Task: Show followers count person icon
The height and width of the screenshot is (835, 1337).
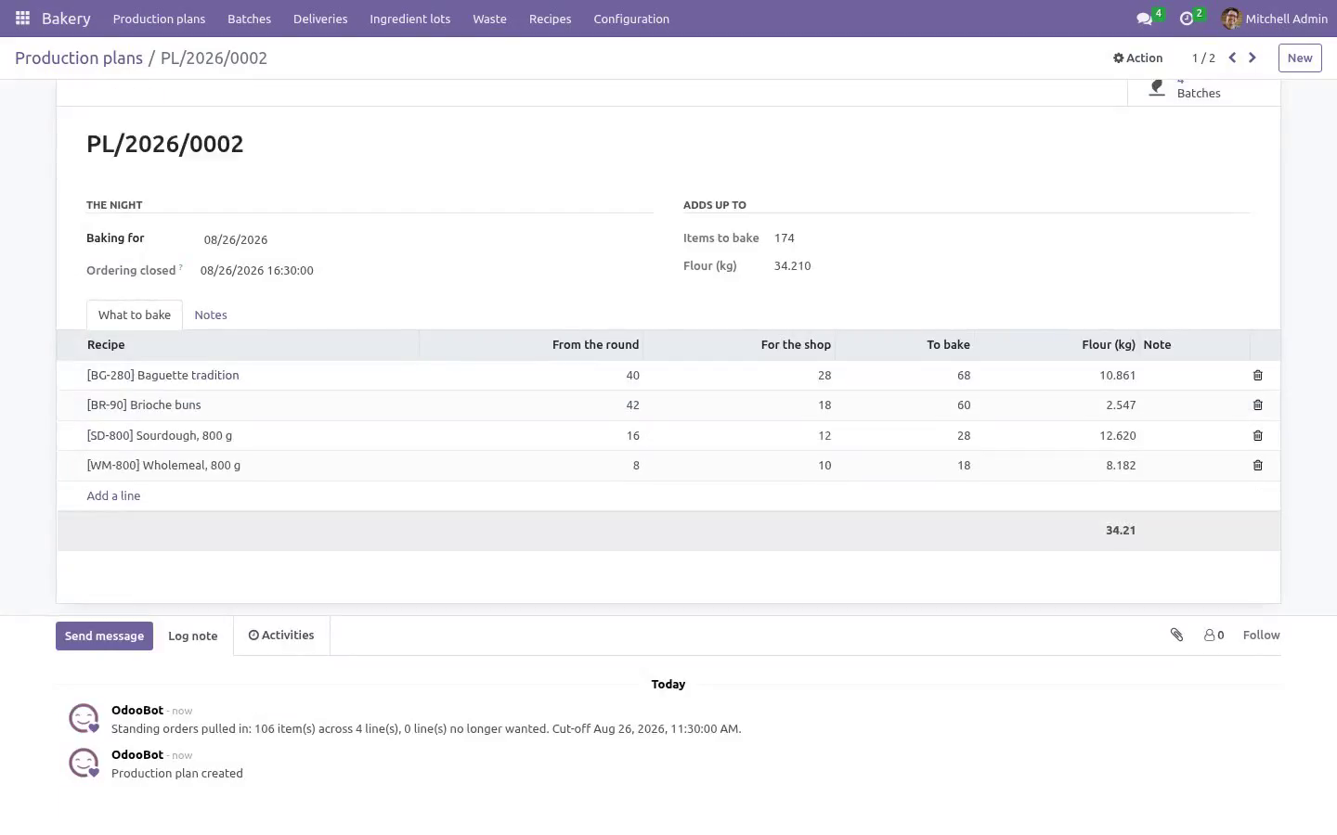Action: coord(1214,636)
